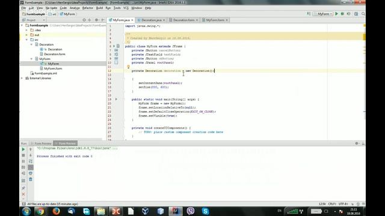Select Decoration.form in project tree

pos(55,54)
